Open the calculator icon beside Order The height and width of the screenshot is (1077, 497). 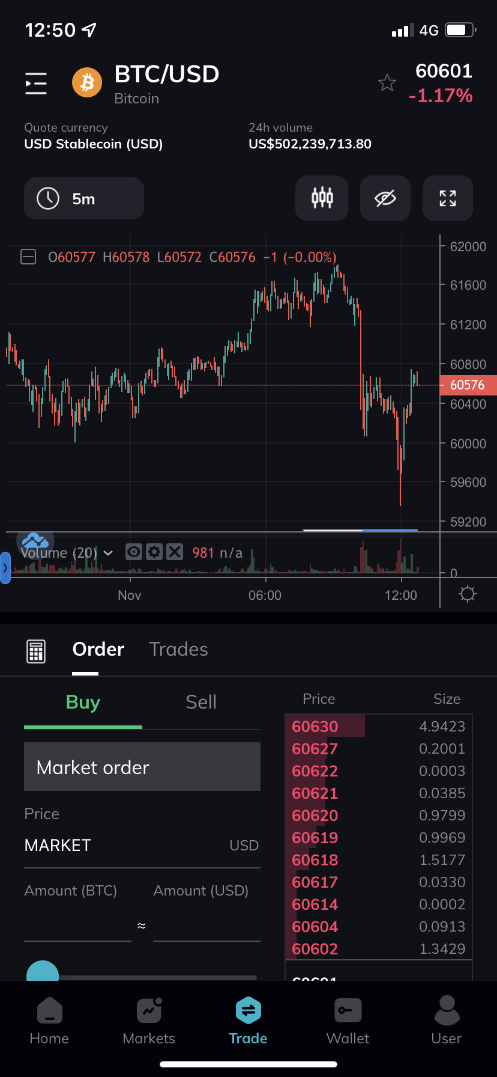[36, 651]
